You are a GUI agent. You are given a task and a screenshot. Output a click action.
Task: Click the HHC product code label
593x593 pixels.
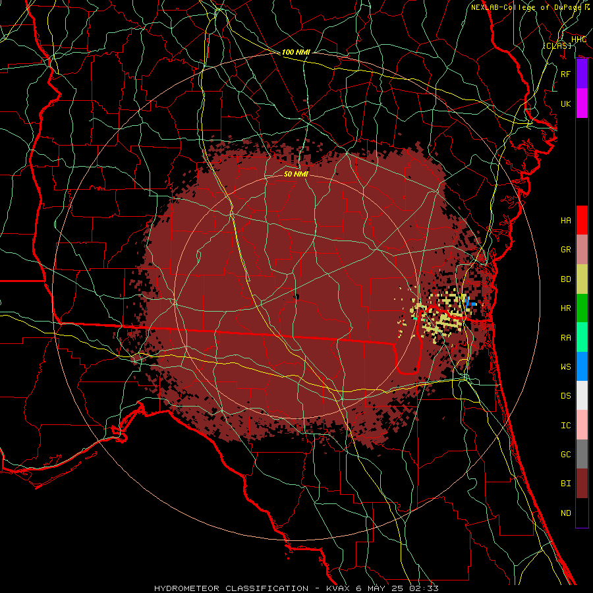(579, 40)
